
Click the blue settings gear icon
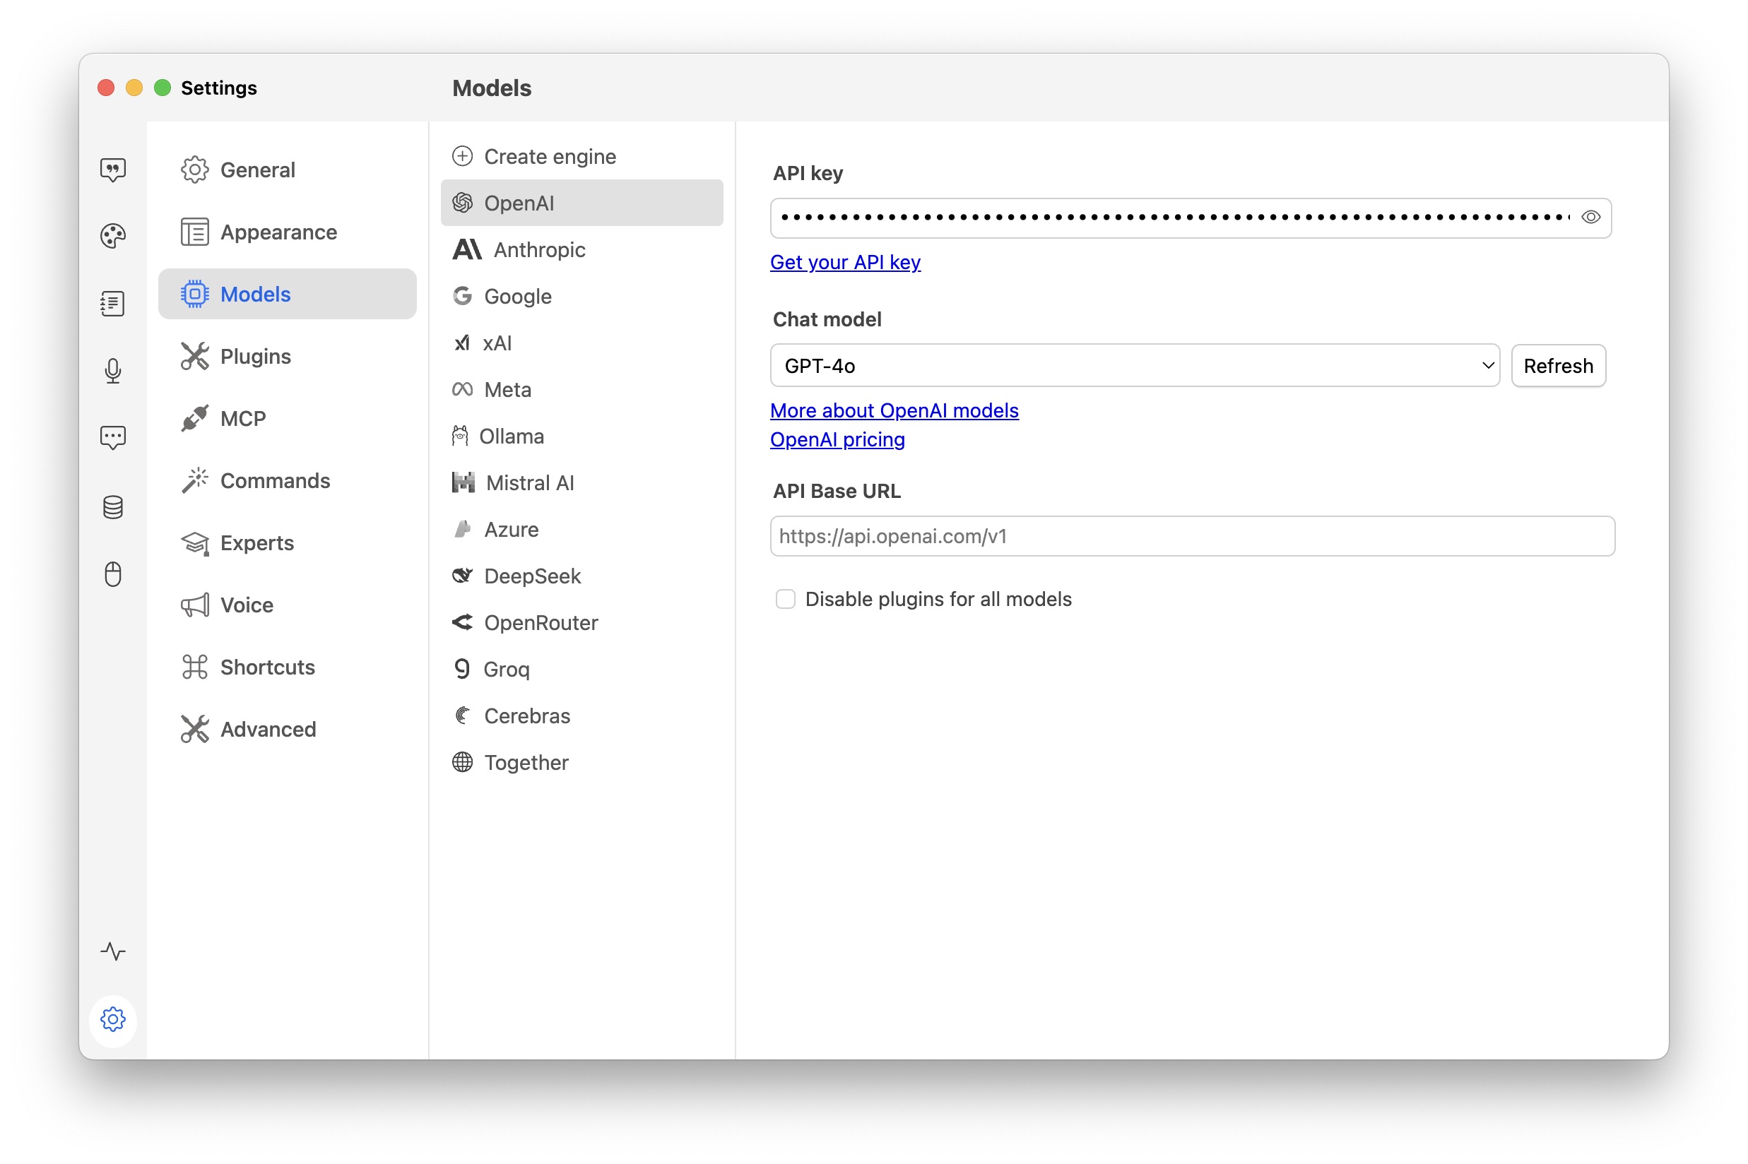coord(113,1018)
